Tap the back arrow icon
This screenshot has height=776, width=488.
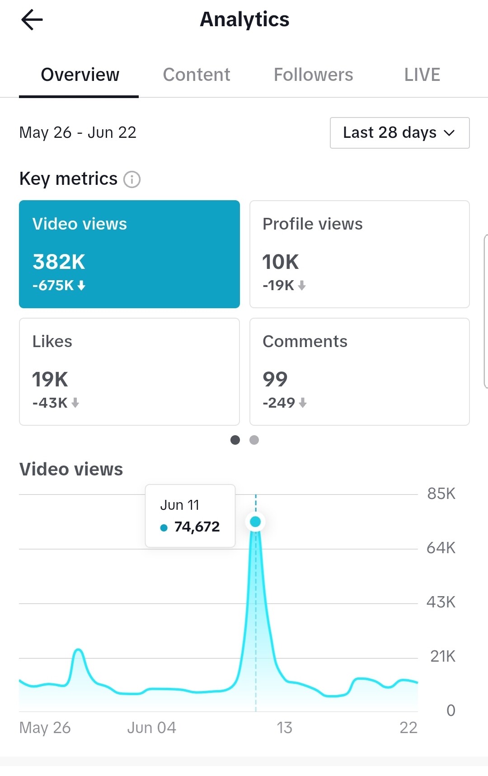(x=32, y=20)
